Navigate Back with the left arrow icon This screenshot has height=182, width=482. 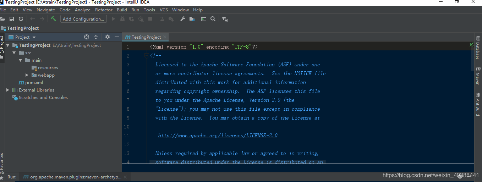point(33,19)
